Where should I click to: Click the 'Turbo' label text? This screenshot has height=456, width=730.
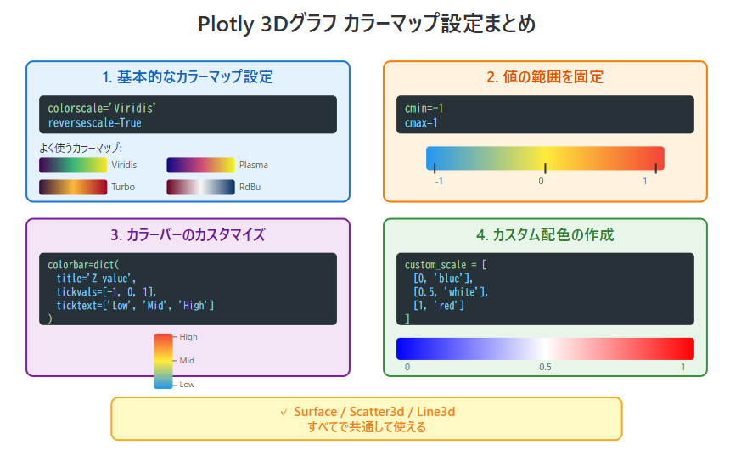[123, 187]
